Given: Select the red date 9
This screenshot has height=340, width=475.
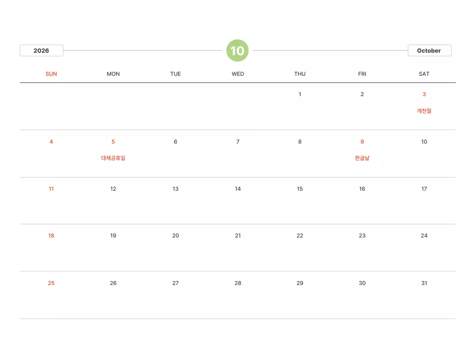Looking at the screenshot, I should [362, 142].
